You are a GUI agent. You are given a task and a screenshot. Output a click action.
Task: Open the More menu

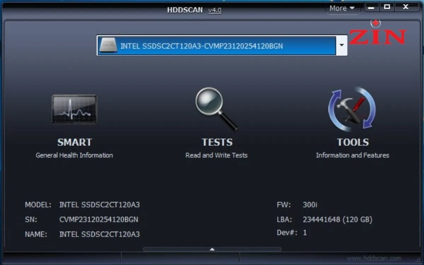[342, 8]
